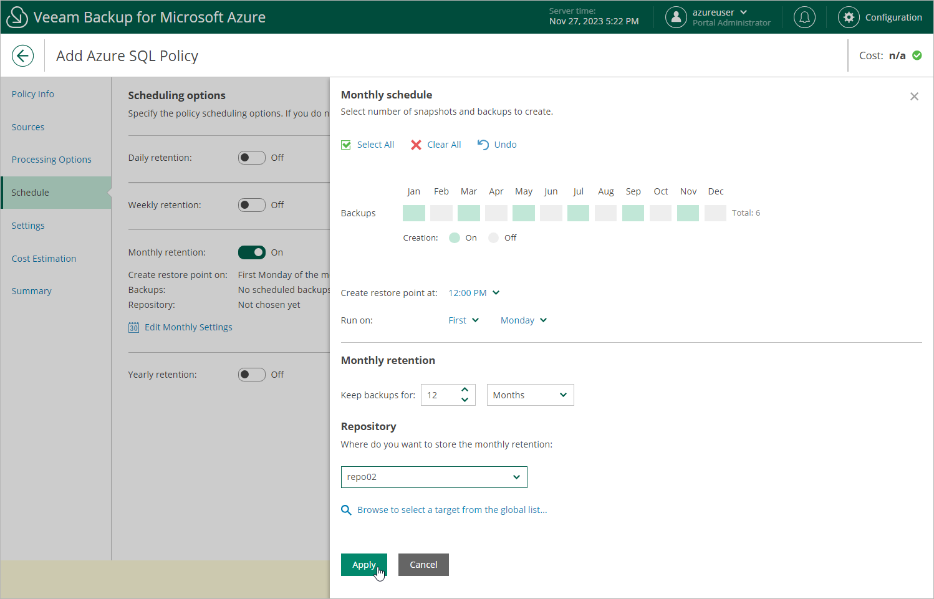The width and height of the screenshot is (934, 599).
Task: Click the Undo link
Action: (x=505, y=145)
